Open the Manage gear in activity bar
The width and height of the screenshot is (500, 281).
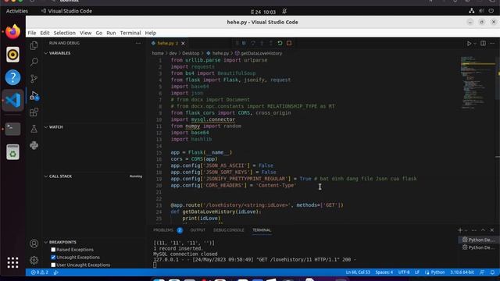tap(34, 260)
